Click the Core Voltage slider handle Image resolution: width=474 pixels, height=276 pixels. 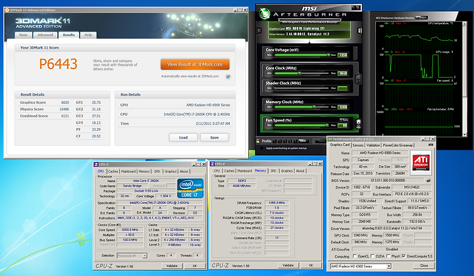point(328,55)
